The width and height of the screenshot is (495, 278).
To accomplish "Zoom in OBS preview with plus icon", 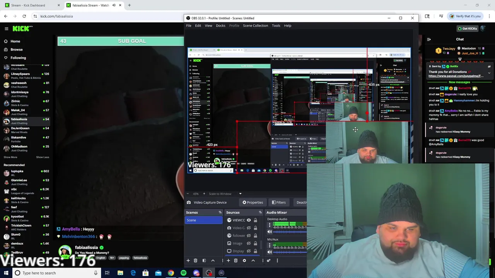I will (x=205, y=194).
